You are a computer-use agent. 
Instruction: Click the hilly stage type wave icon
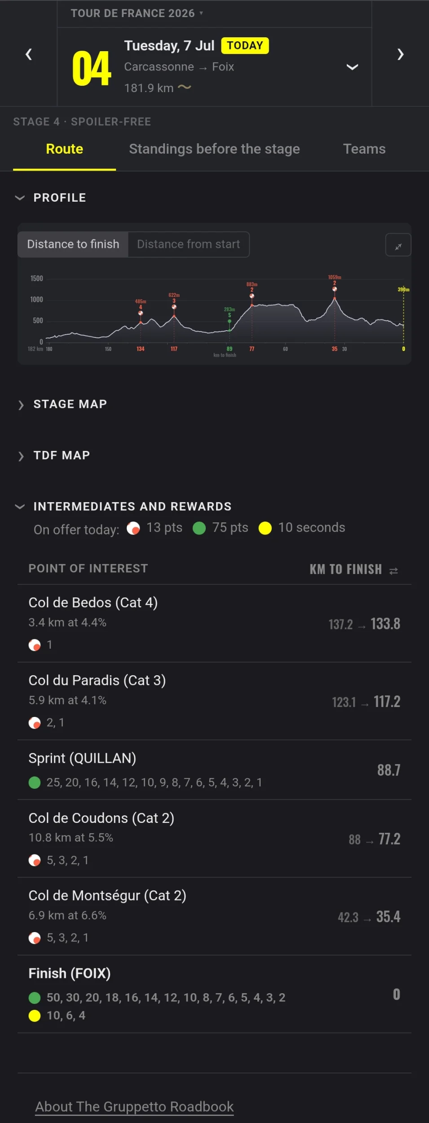(185, 87)
